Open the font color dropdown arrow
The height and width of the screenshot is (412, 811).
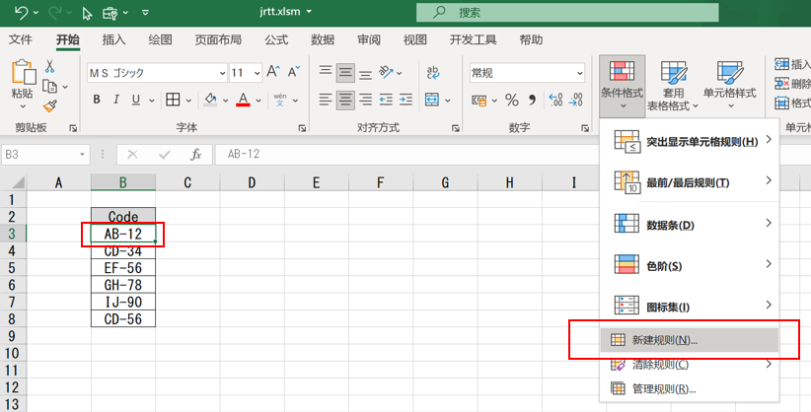pos(258,101)
